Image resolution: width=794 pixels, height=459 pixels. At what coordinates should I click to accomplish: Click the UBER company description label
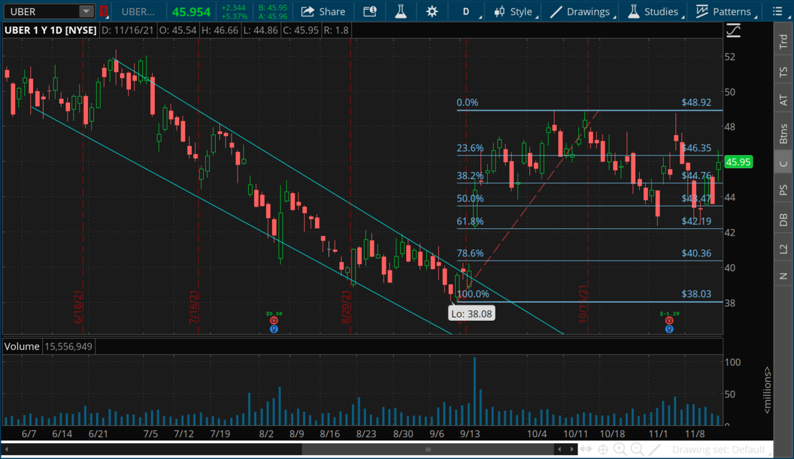[138, 11]
